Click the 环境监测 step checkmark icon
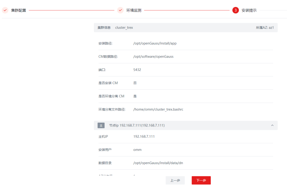Screen dimensions: 287x188 click(120, 10)
